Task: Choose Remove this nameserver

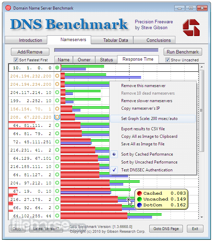Action: 143,86
